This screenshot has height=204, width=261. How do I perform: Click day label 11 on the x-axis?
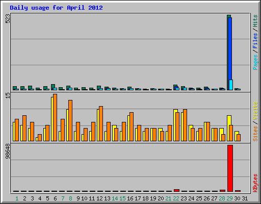[x=92, y=198]
